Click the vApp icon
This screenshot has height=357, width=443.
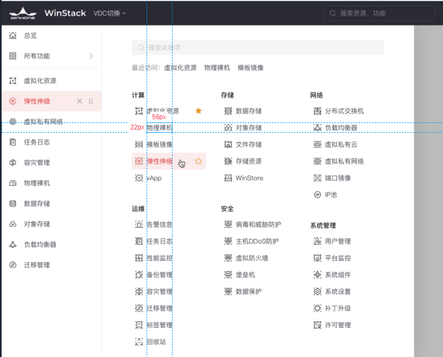coord(139,178)
